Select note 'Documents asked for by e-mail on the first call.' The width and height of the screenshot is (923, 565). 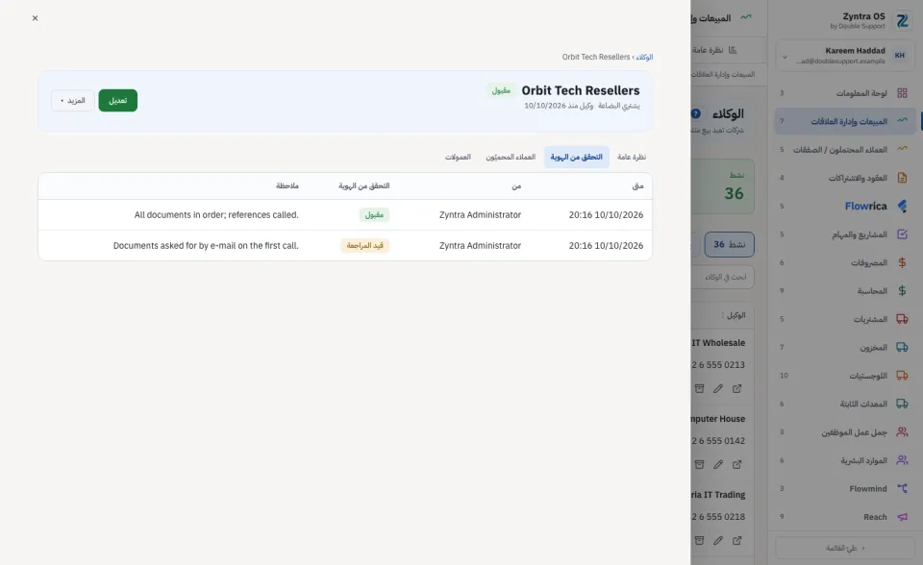(x=206, y=245)
